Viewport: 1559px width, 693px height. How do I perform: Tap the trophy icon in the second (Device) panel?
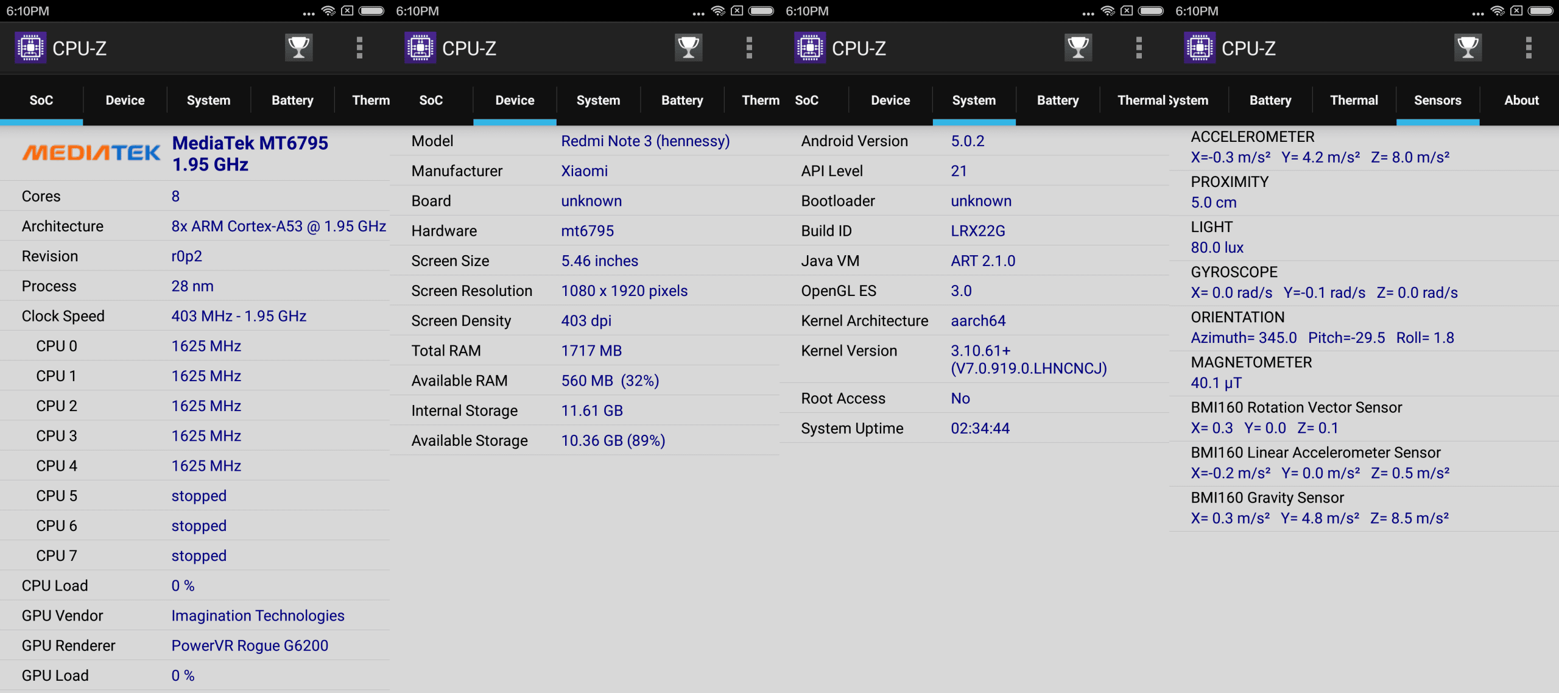pos(688,47)
